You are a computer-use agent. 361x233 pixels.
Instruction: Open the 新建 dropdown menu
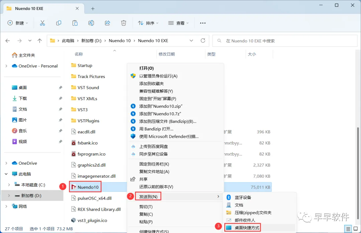18,23
